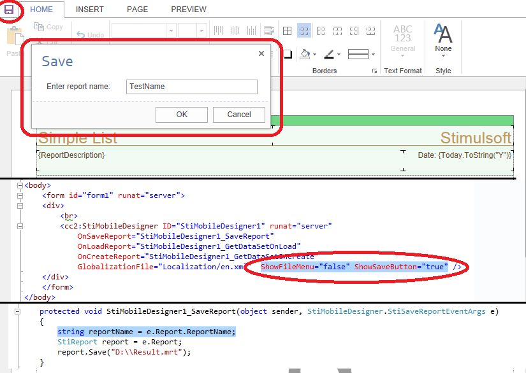
Task: Click the purple Save disk icon
Action: (x=9, y=10)
